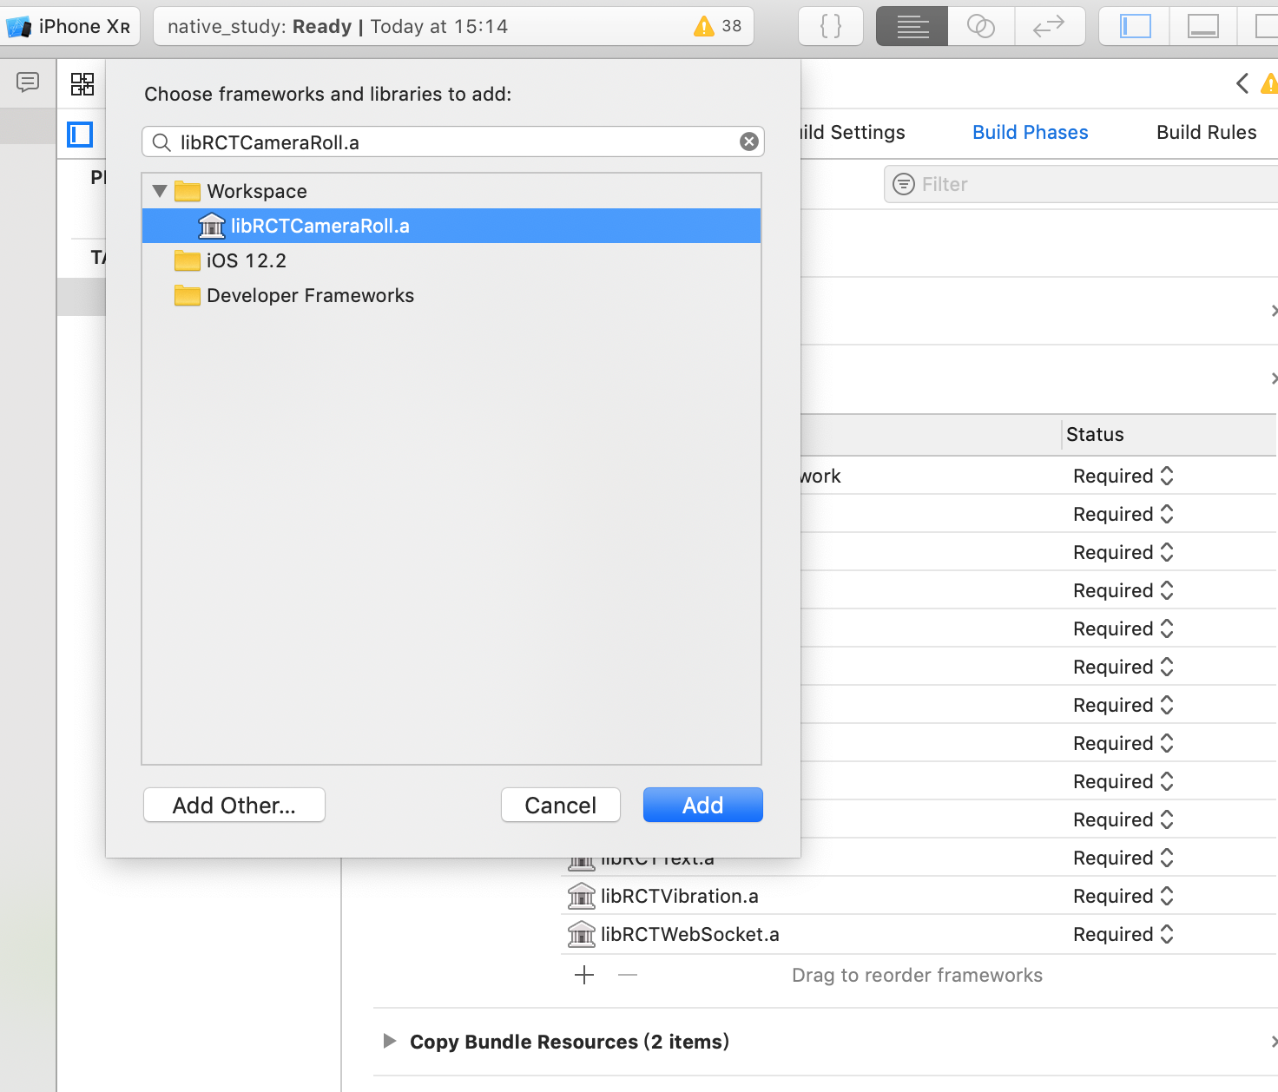Image resolution: width=1278 pixels, height=1092 pixels.
Task: Clear the library search field text
Action: [x=749, y=141]
